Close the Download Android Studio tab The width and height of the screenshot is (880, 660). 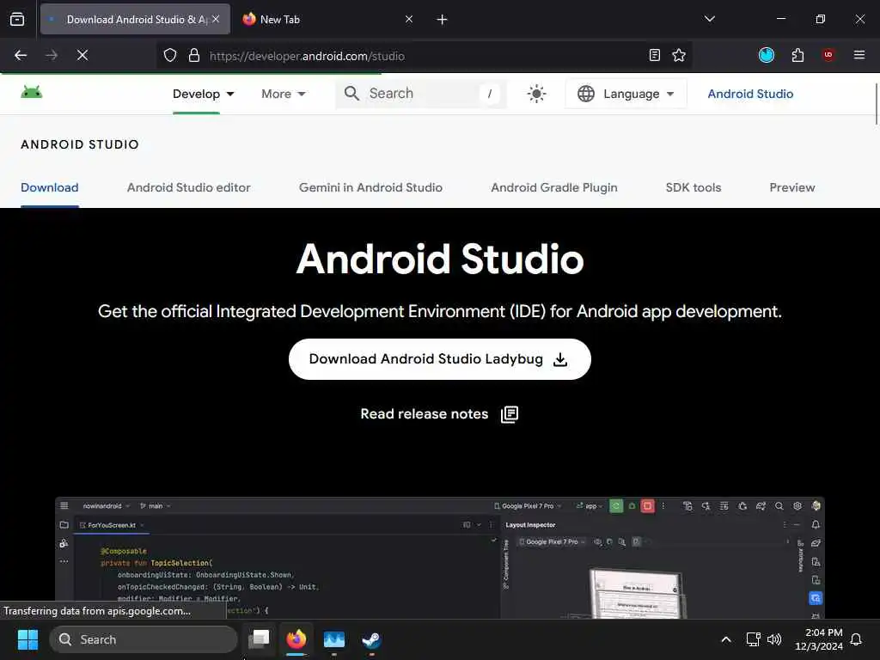coord(216,19)
